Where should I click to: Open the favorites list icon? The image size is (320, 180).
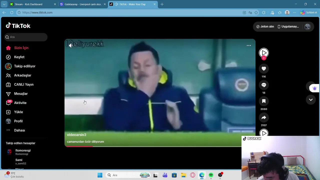(x=280, y=12)
